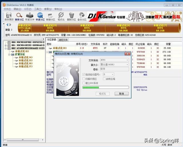This screenshot has width=183, height=147.
Task: Click the Search Partition (搜索分区) icon
Action: 19,17
